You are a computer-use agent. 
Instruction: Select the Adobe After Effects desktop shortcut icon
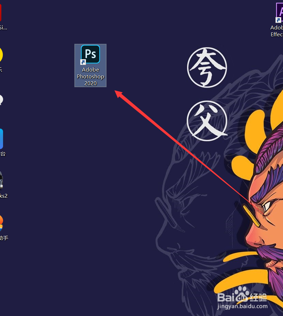click(279, 13)
